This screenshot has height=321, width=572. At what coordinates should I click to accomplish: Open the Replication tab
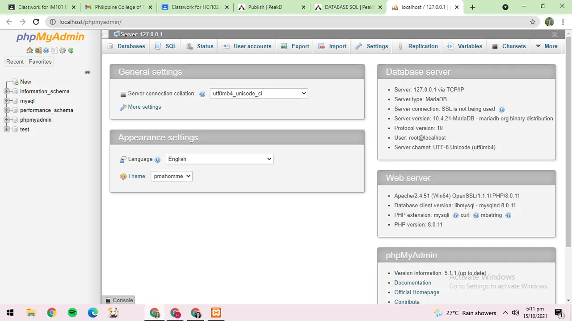418,46
